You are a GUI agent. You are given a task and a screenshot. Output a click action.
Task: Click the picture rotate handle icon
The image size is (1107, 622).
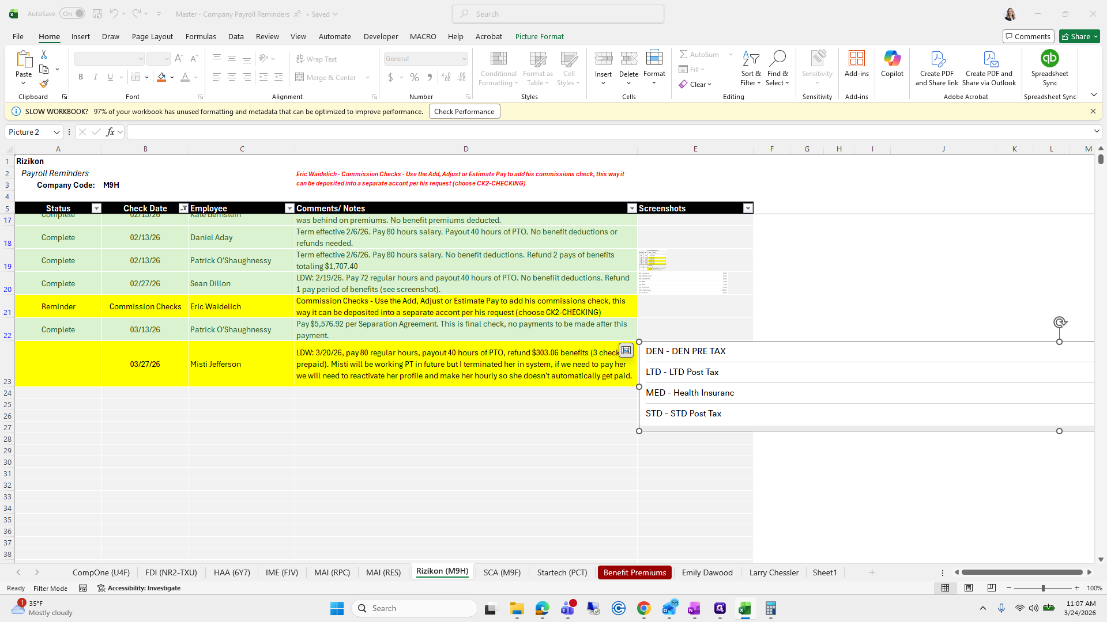pyautogui.click(x=1060, y=323)
